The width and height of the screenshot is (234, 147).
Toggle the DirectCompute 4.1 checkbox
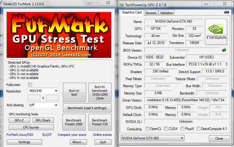coord(198,129)
